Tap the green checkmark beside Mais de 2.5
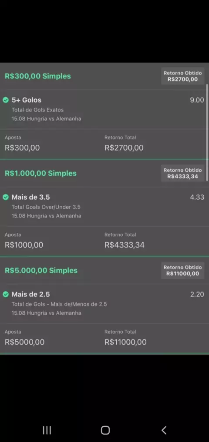Screen dimensions: 209x442 6,295
